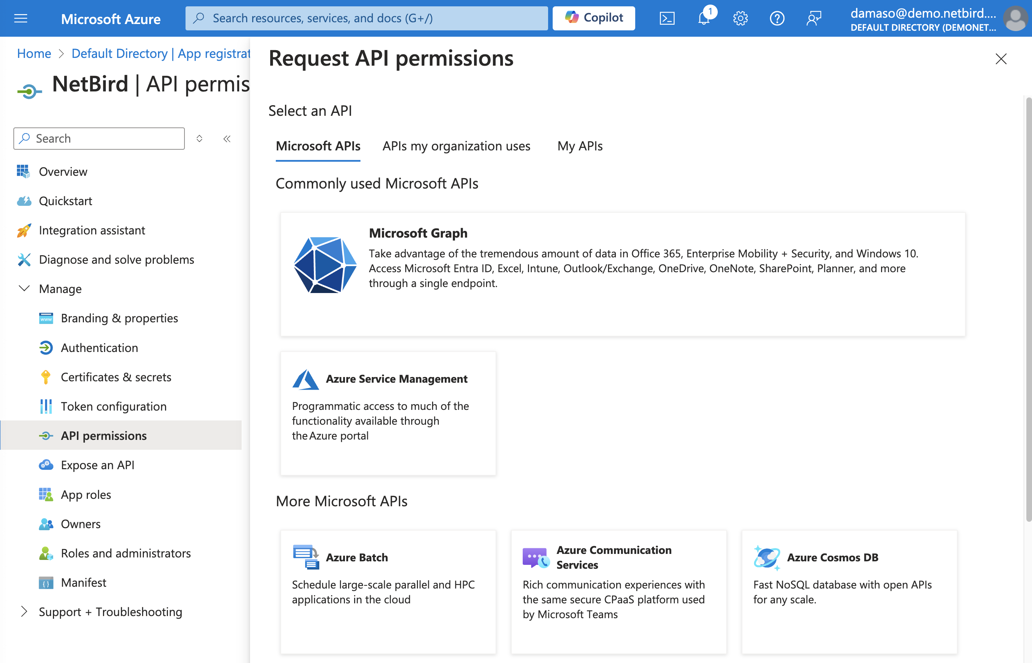The width and height of the screenshot is (1032, 663).
Task: Launch Copilot from the top bar
Action: coord(593,18)
